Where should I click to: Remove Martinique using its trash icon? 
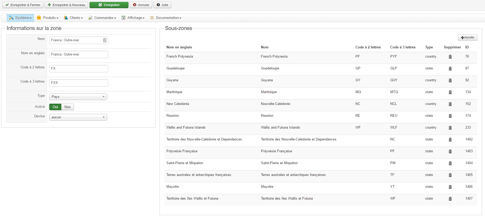click(x=450, y=92)
